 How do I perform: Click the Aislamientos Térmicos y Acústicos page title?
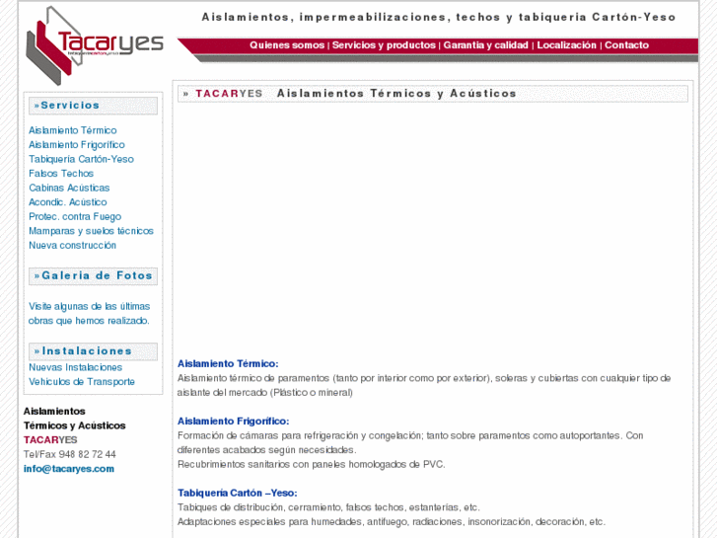click(396, 94)
